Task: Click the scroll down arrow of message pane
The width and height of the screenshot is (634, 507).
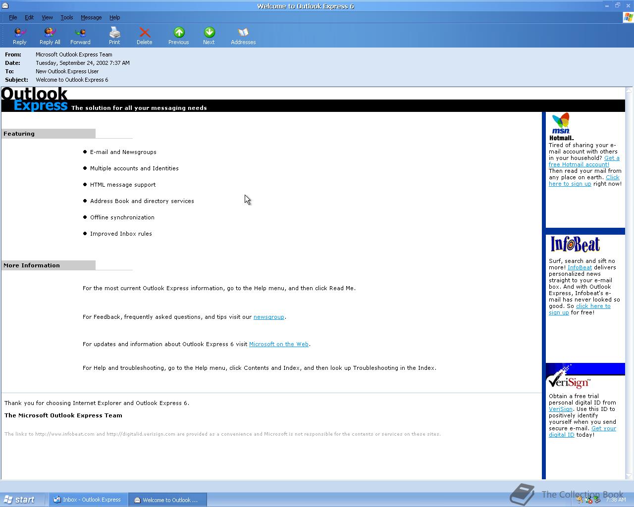Action: [629, 475]
